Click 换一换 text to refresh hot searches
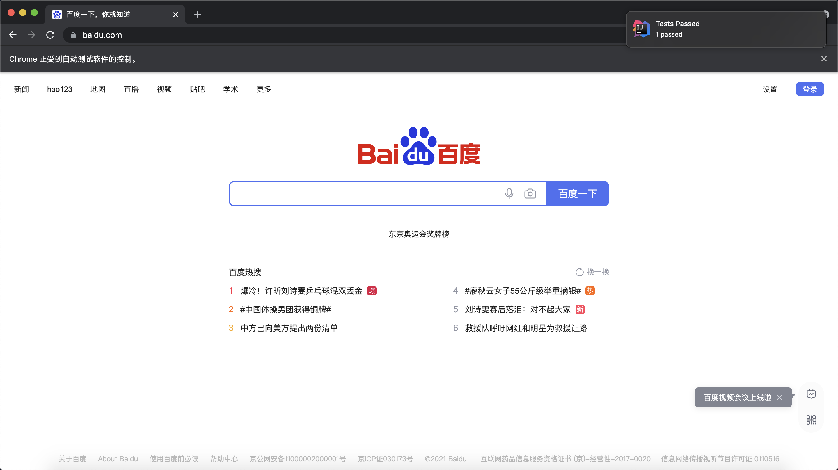Image resolution: width=838 pixels, height=470 pixels. pos(598,272)
